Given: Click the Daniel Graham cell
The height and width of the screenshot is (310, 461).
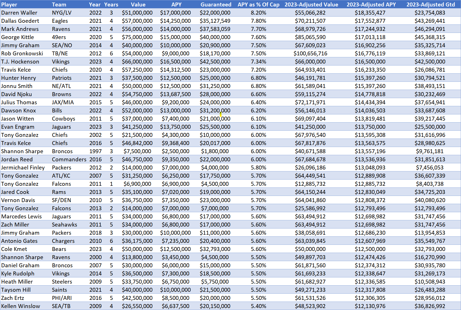Looking at the screenshot, I should click(20, 265).
